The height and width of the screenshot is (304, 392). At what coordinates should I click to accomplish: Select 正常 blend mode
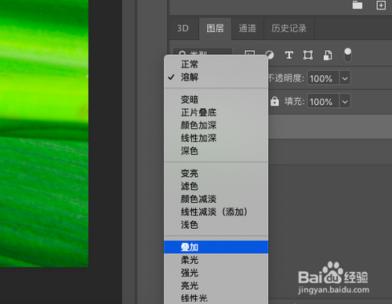point(216,64)
